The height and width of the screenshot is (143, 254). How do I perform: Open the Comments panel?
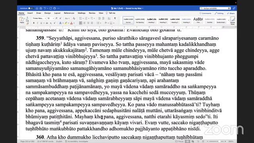pyautogui.click(x=205, y=13)
